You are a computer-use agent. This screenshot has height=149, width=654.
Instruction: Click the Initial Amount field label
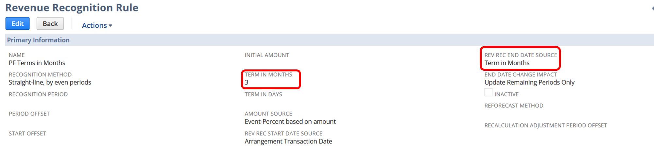click(267, 55)
